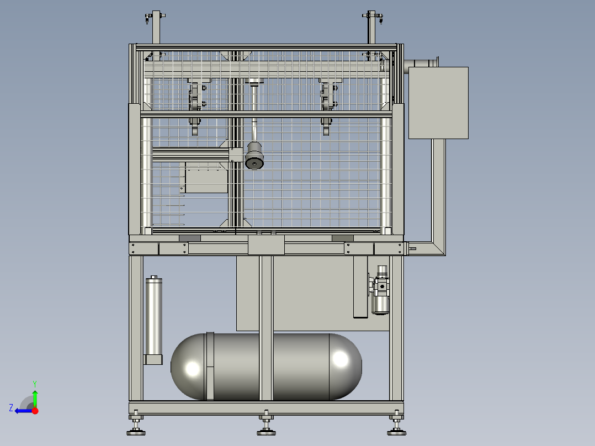The width and height of the screenshot is (595, 446).
Task: Select the vertical cylinder inside left lower frame
Action: pyautogui.click(x=153, y=320)
